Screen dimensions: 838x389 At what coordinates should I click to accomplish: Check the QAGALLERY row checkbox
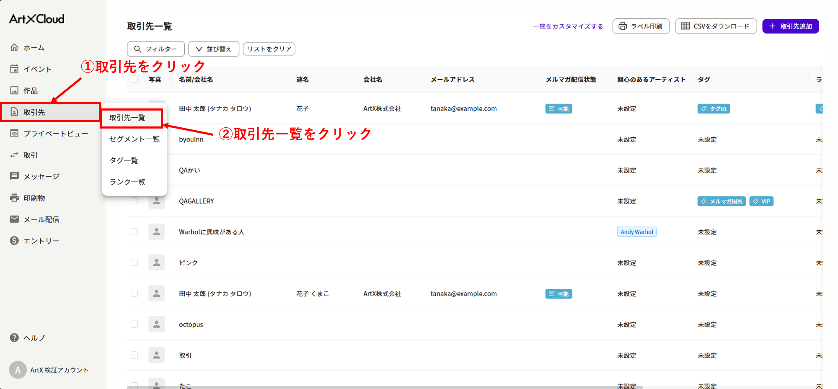[134, 201]
